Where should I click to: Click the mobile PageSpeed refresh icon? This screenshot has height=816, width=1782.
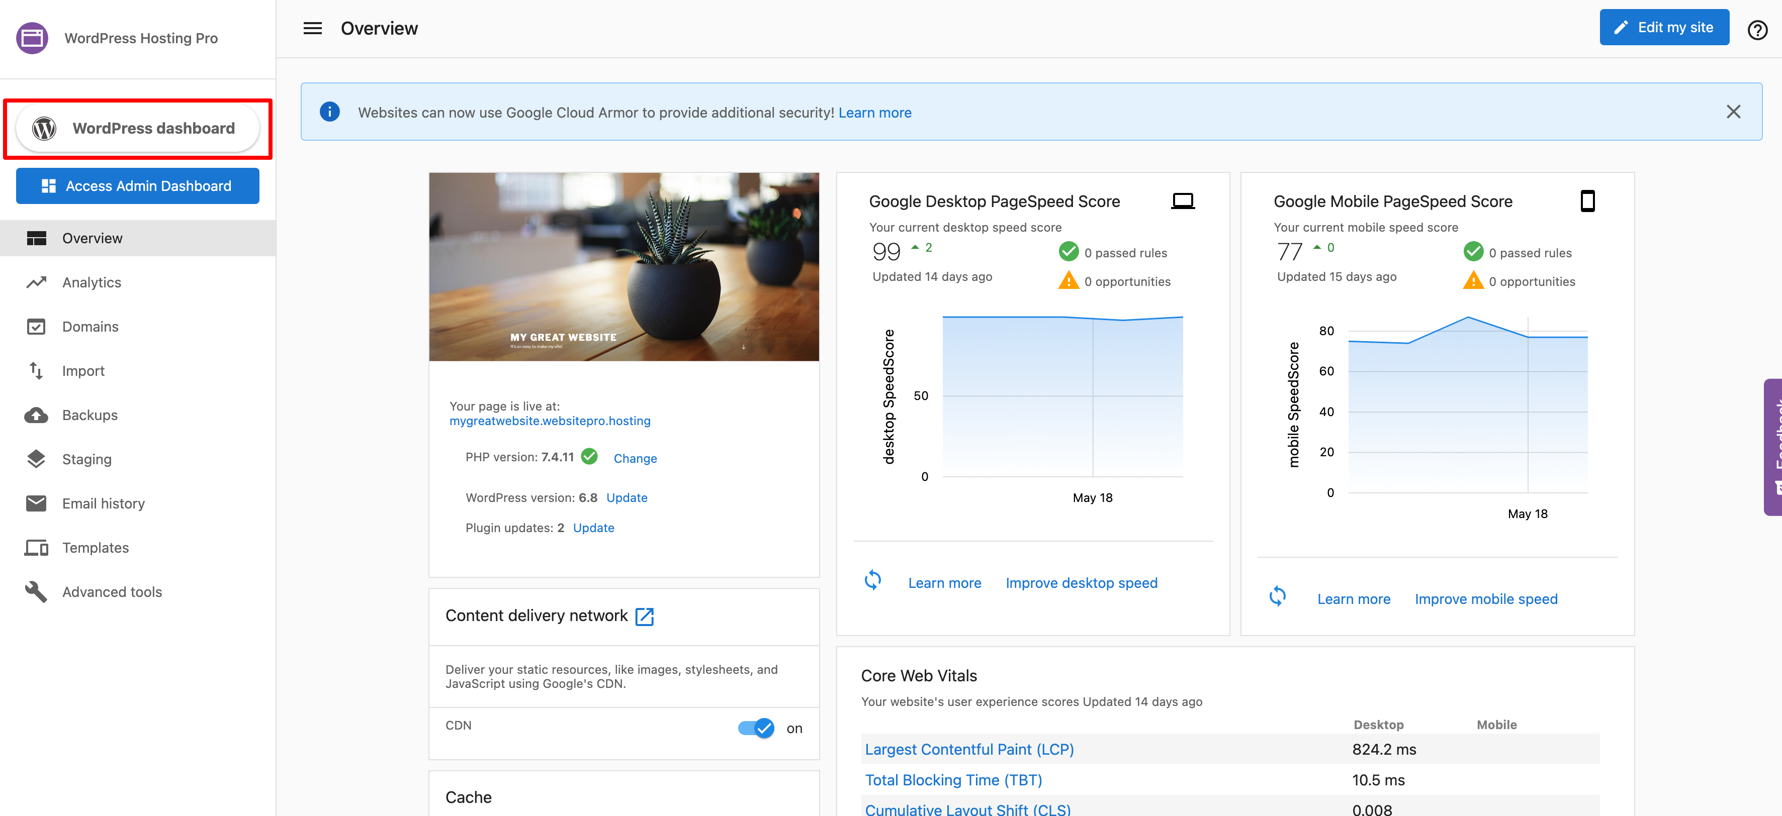1277,596
